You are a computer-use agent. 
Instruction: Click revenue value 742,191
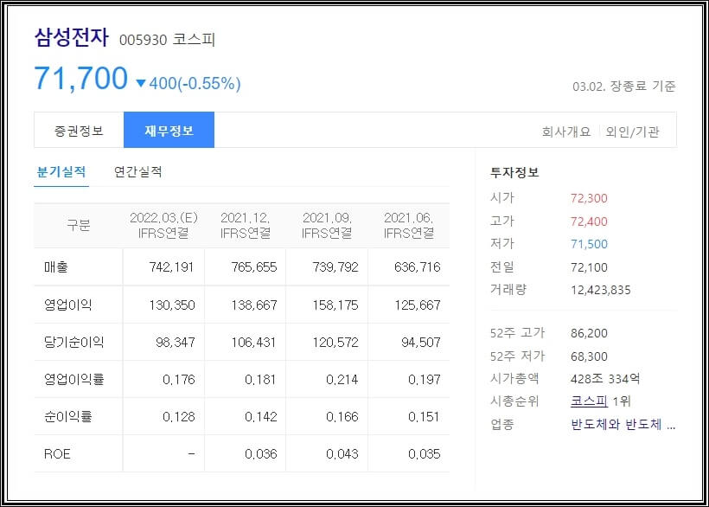click(x=171, y=266)
